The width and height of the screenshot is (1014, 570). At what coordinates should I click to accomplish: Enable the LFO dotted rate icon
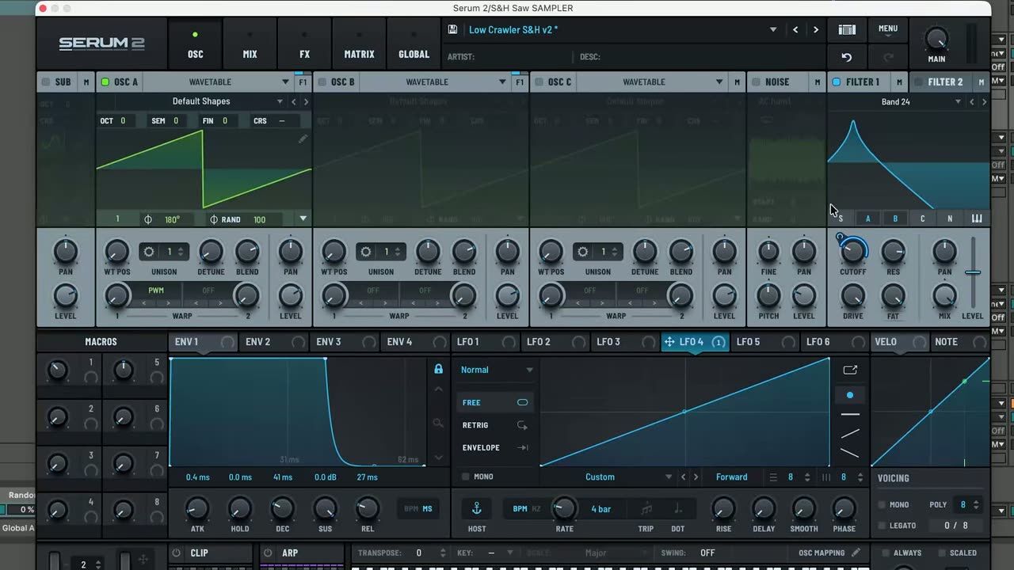[678, 509]
